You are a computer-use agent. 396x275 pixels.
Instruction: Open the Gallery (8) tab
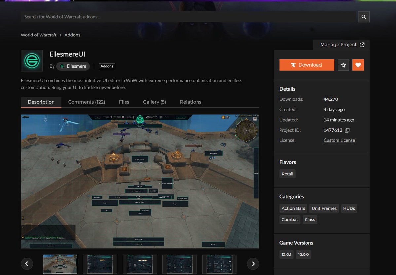click(x=155, y=102)
